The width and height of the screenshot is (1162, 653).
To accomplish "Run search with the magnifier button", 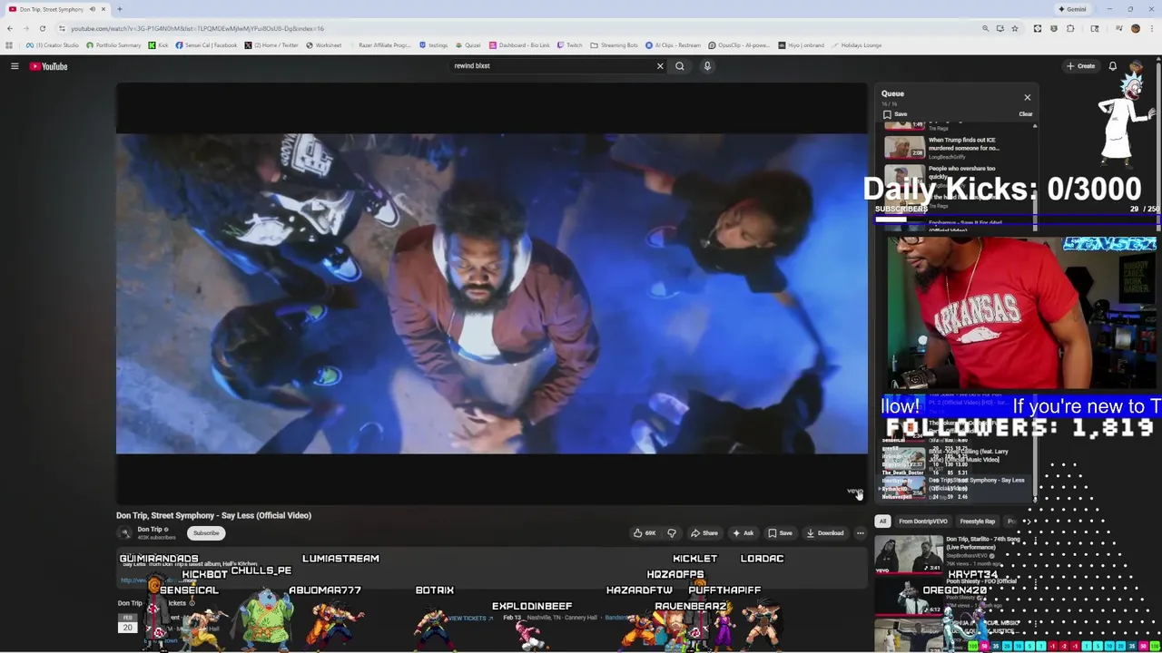I will click(679, 66).
